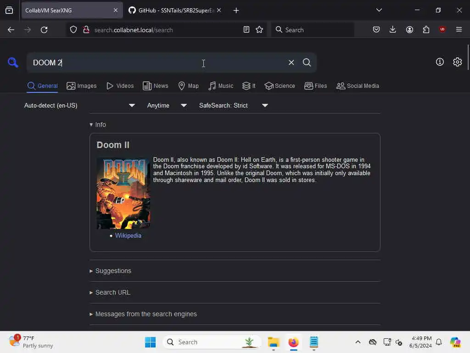Open the clock showing 4:49 PM
The image size is (470, 353).
tap(420, 342)
